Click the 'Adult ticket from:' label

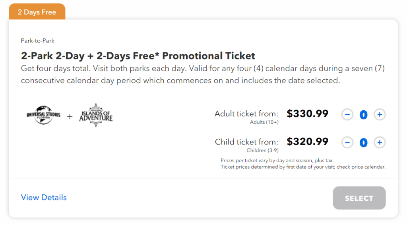[246, 114]
